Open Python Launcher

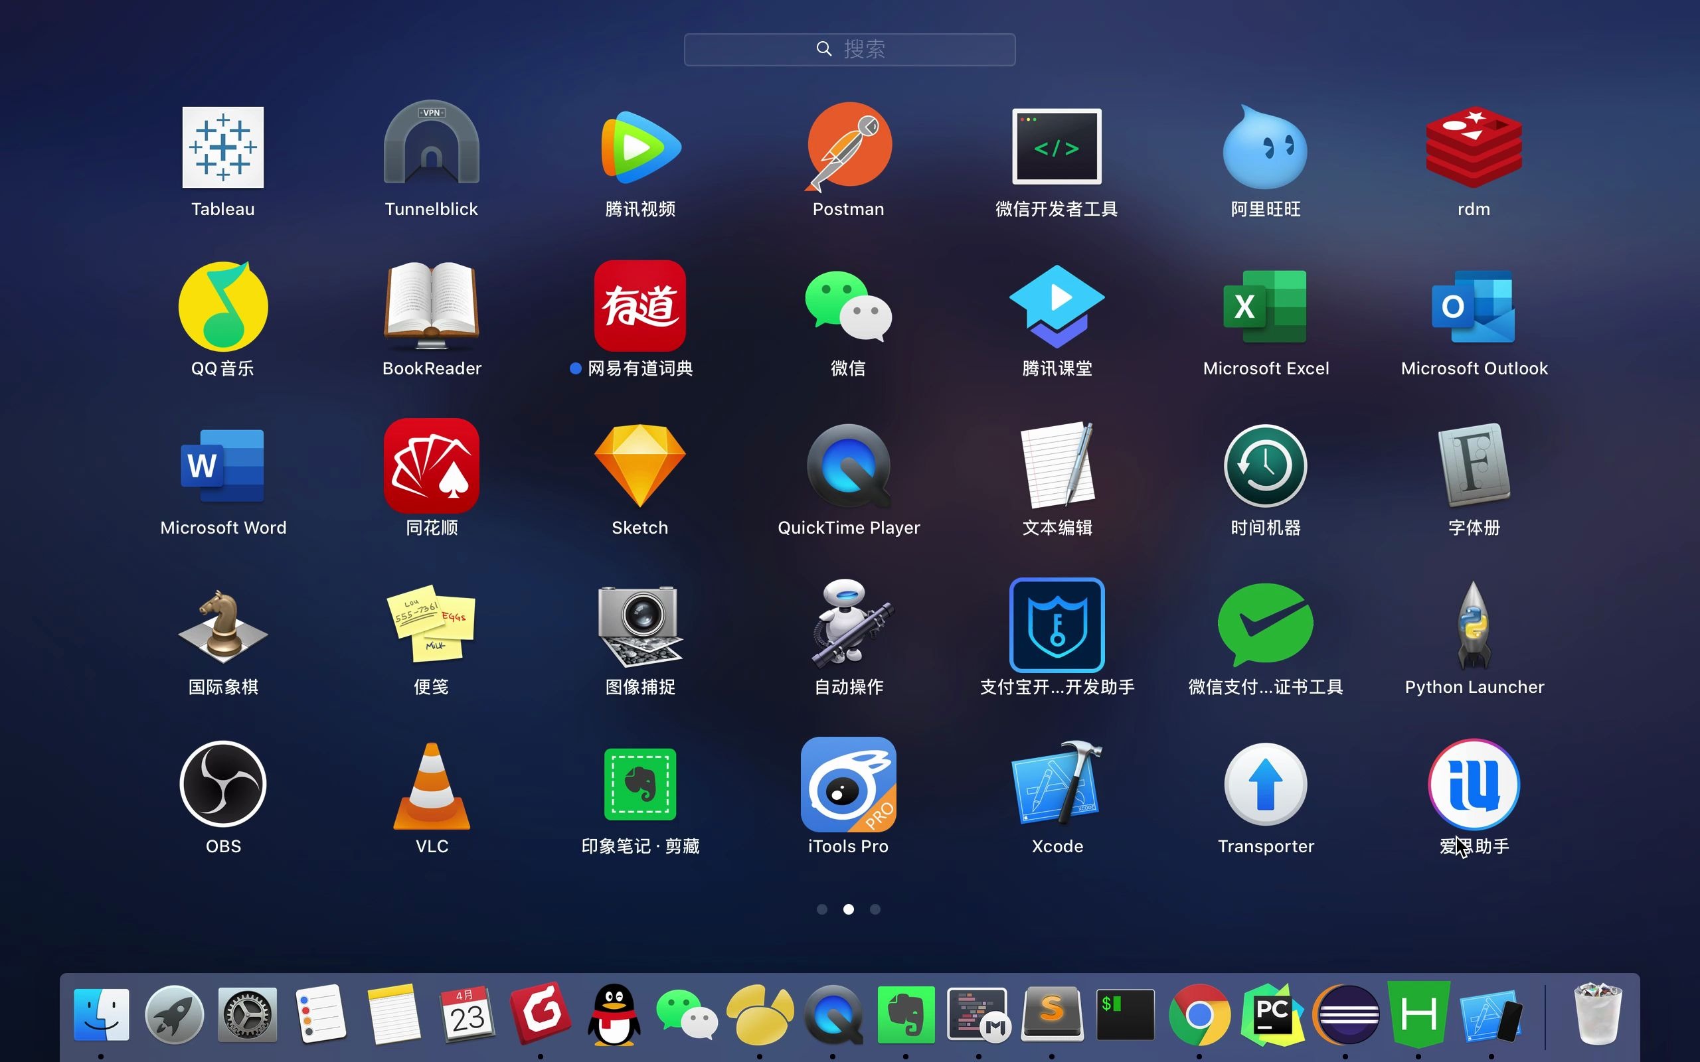[x=1474, y=625]
